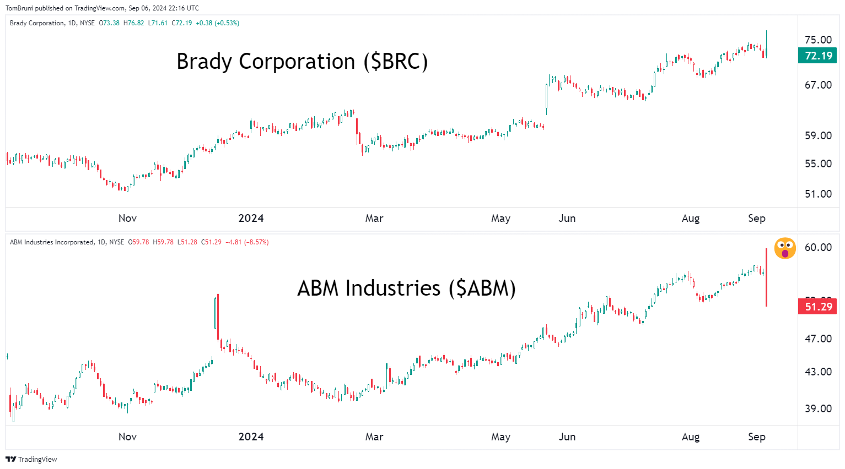Click the 2024 label on Brady time axis
This screenshot has width=845, height=469.
(x=251, y=219)
